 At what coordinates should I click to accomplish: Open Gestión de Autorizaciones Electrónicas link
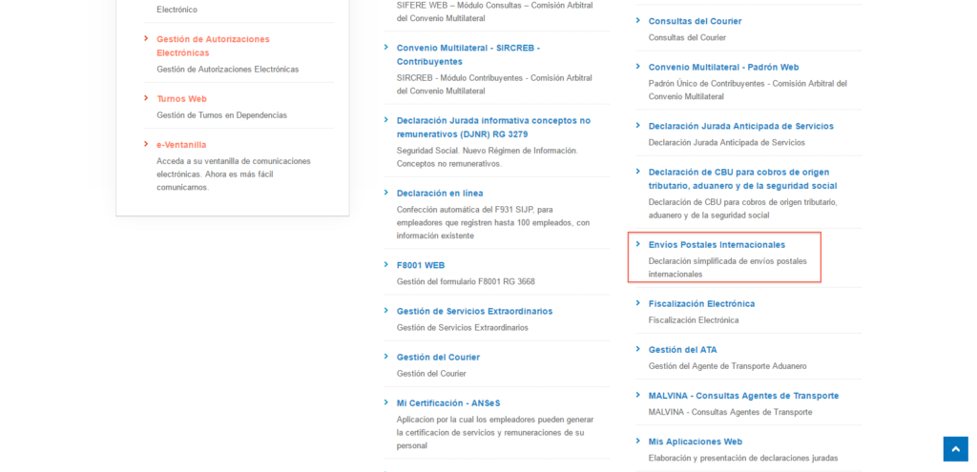click(213, 46)
